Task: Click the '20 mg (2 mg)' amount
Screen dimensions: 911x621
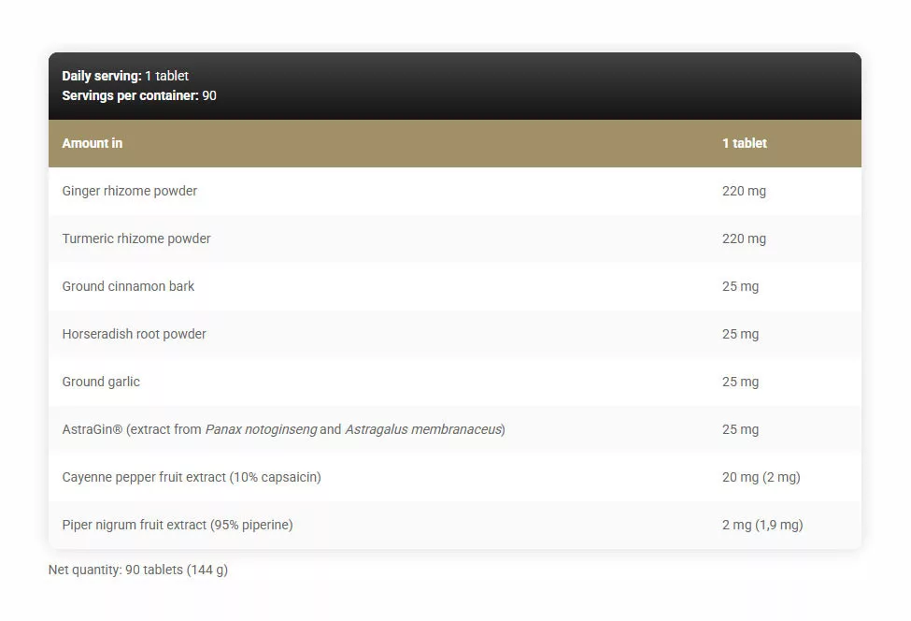Action: [x=761, y=477]
